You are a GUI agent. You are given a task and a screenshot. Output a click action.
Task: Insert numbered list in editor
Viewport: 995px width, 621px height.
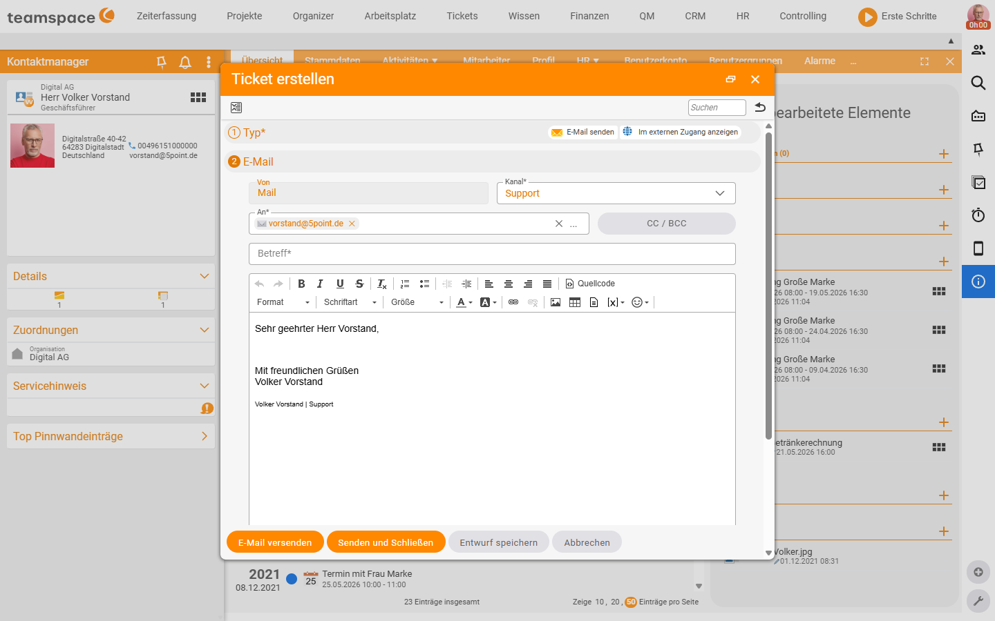(405, 284)
